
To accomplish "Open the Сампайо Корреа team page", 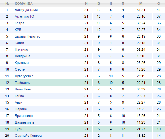I will pyautogui.click(x=28, y=136).
